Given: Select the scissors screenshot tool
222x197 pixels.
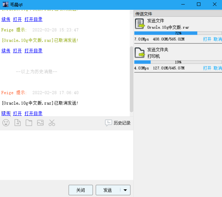Looking at the screenshot, I should pyautogui.click(x=52, y=123).
